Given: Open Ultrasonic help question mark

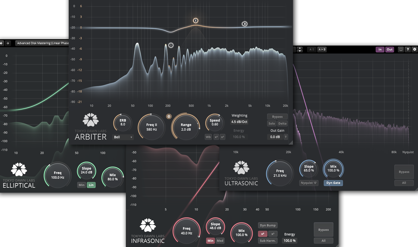Looking at the screenshot, I should pos(408,49).
